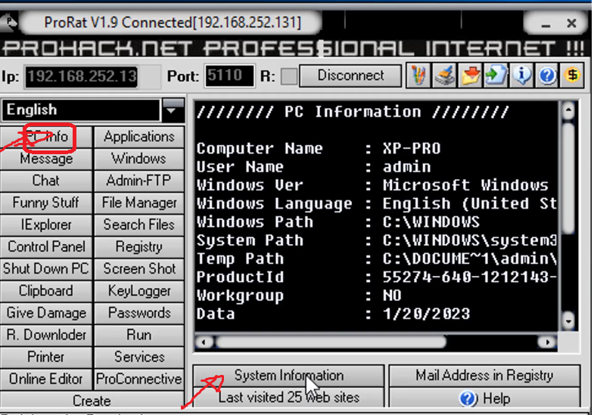The image size is (594, 415).
Task: Click the Shut Down PC button
Action: [46, 269]
